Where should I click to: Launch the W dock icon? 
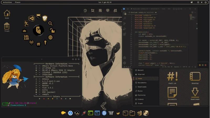pyautogui.click(x=111, y=113)
